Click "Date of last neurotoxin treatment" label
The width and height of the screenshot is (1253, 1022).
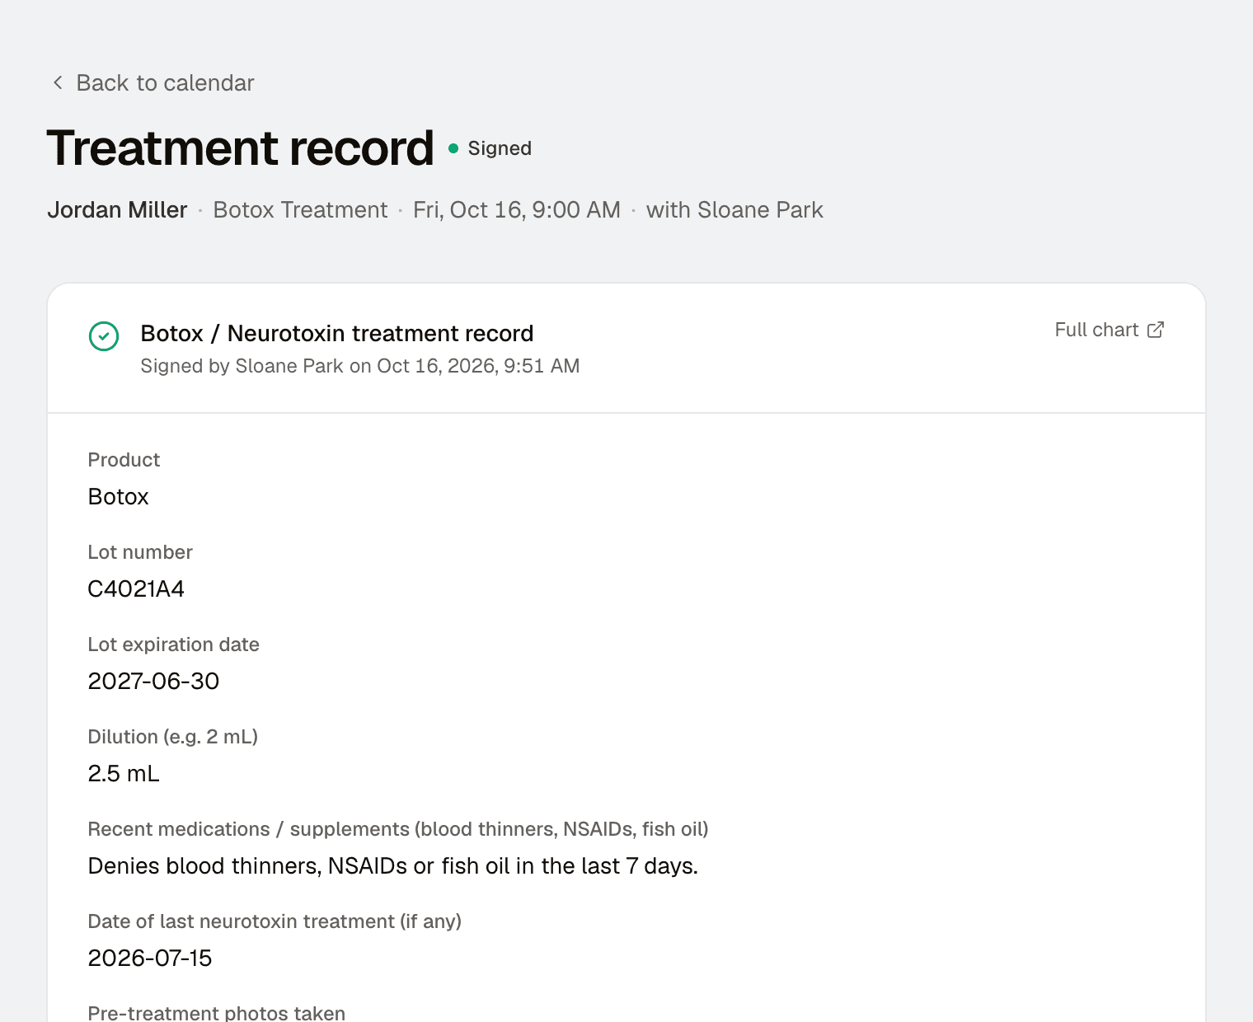pos(275,921)
